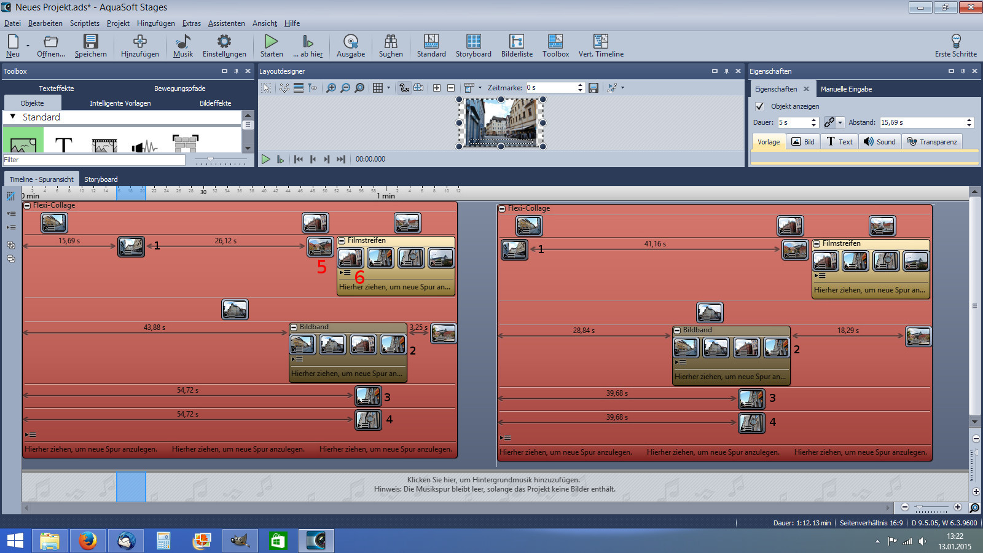Screen dimensions: 983x553
Task: Launch Firefox from the taskbar
Action: click(88, 541)
